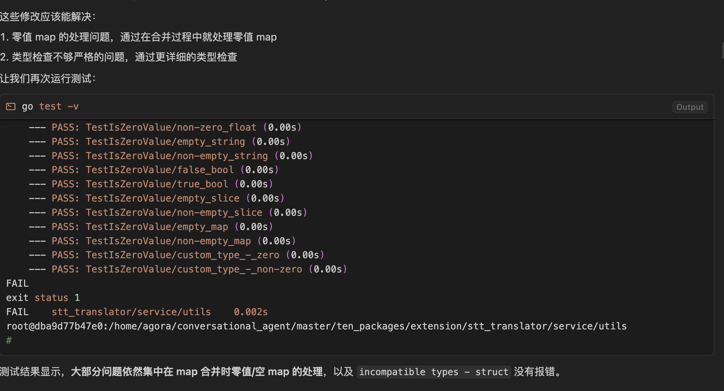The height and width of the screenshot is (391, 724).
Task: Click the false_bool PASS line
Action: [x=154, y=170]
